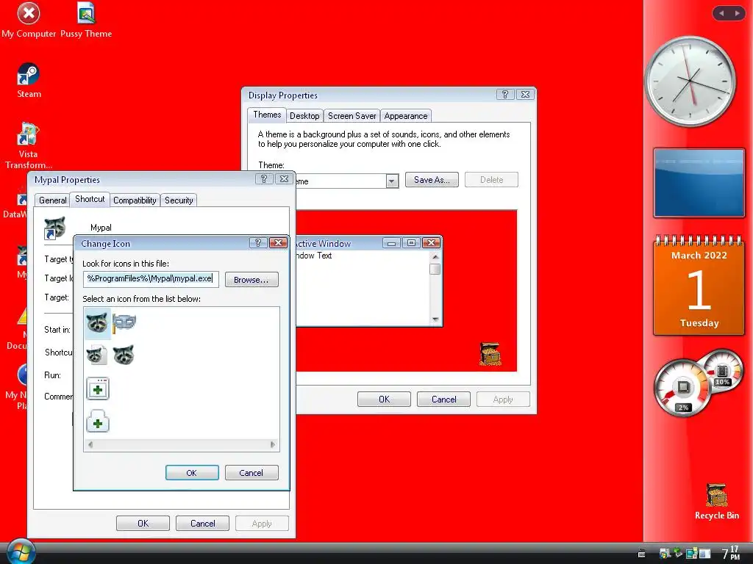
Task: Click preview window scrollbar down arrow
Action: tap(435, 319)
